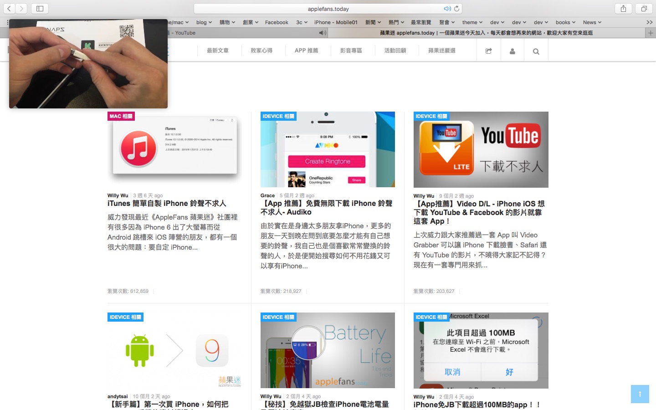Jump to page top with the blue arrow button

[640, 394]
